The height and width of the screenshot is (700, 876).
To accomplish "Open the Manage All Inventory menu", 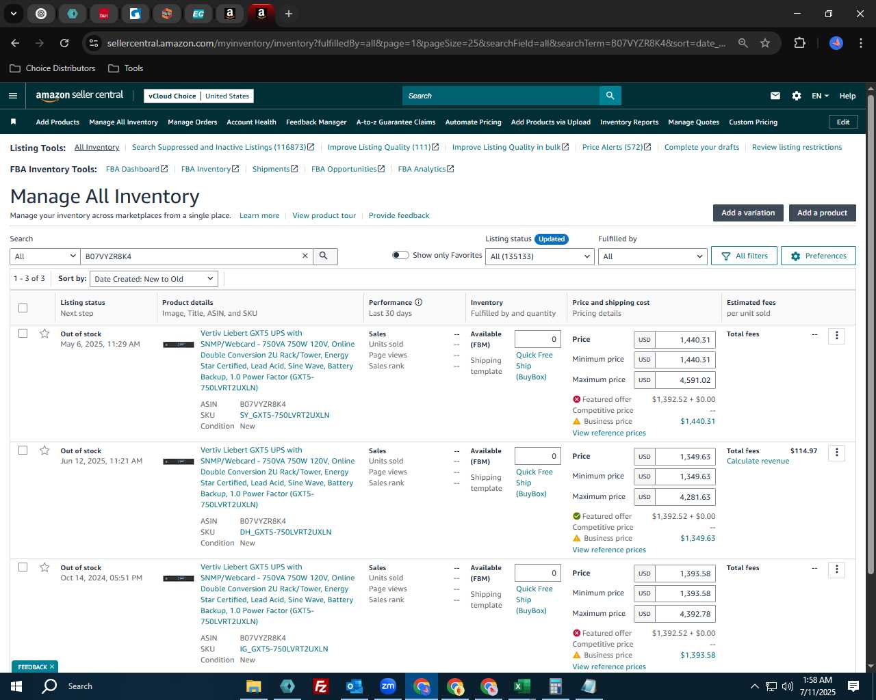I will tap(123, 122).
